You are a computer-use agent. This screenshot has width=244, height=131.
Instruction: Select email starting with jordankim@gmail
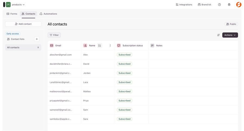point(60,73)
